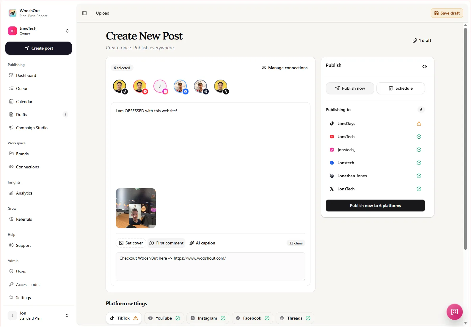Screen dimensions: 471x327
Task: Click the Referrals gift icon
Action: pyautogui.click(x=11, y=219)
